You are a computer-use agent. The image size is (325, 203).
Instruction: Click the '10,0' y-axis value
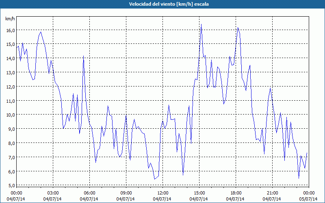pyautogui.click(x=11, y=115)
